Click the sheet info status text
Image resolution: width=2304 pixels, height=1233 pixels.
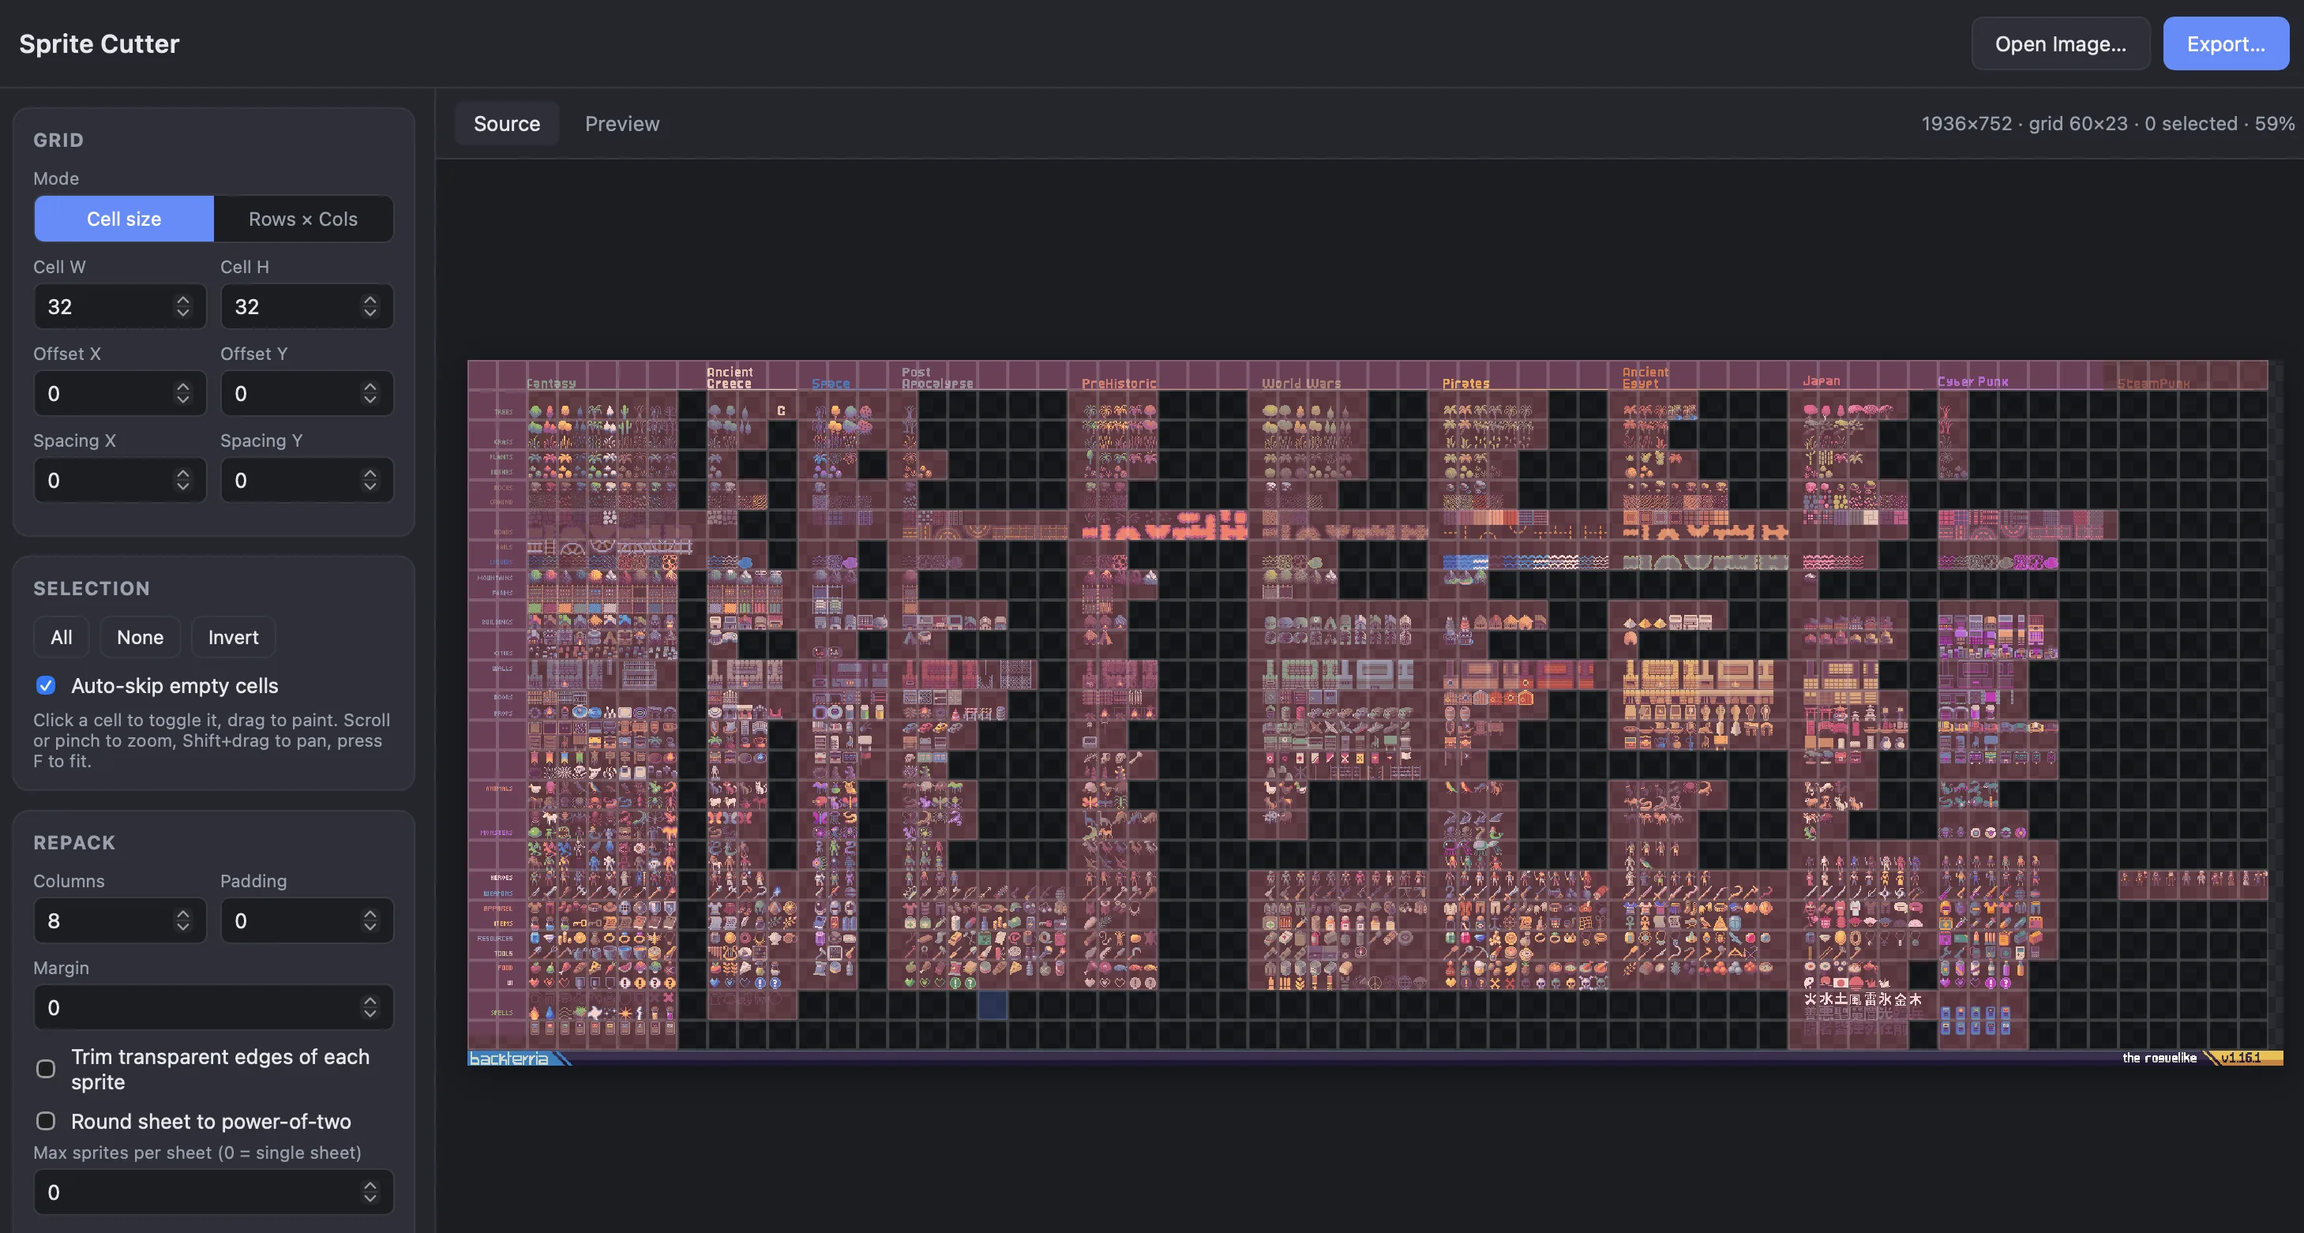tap(2107, 123)
